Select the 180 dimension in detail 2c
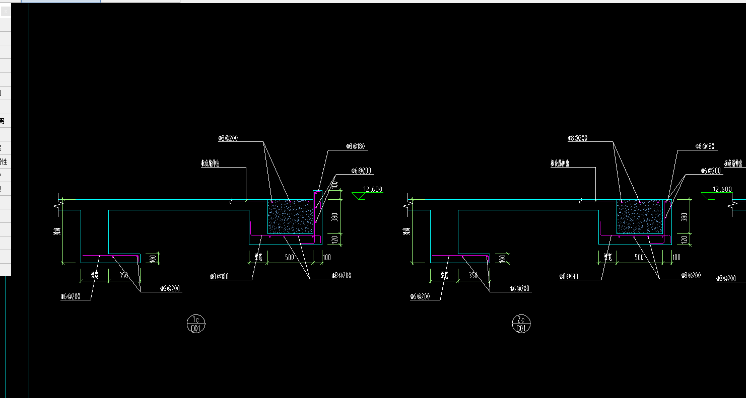This screenshot has width=746, height=398. 502,259
